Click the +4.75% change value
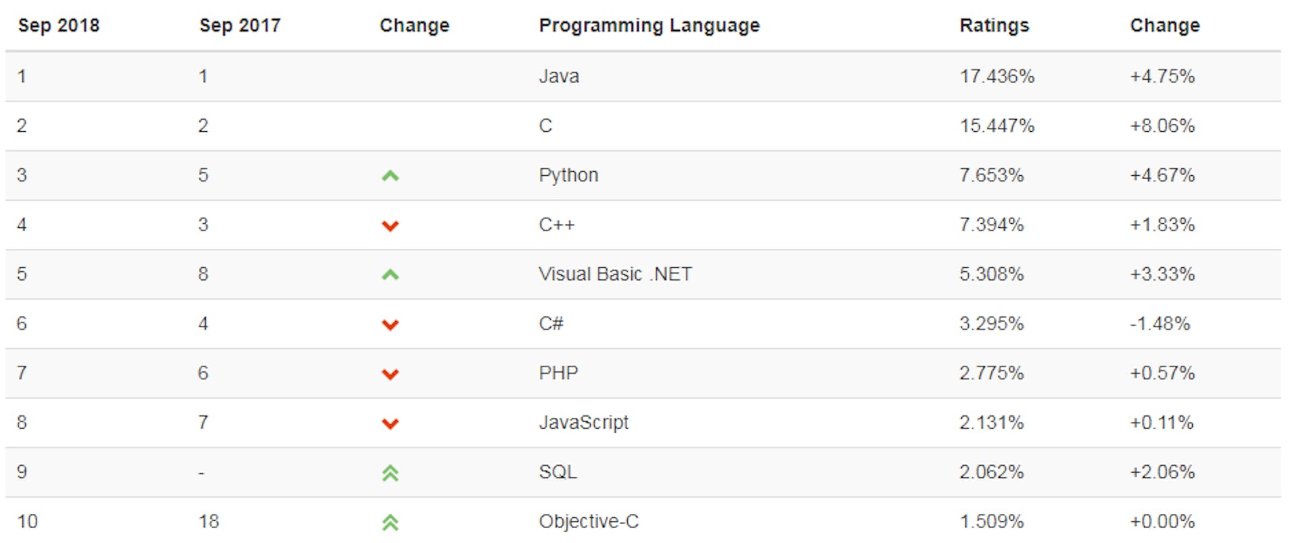Viewport: 1299px width, 543px height. pos(1162,76)
